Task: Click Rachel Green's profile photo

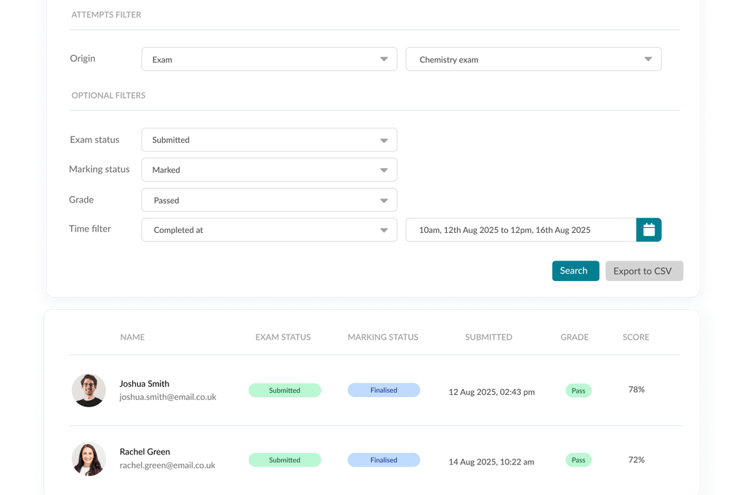Action: pos(88,459)
